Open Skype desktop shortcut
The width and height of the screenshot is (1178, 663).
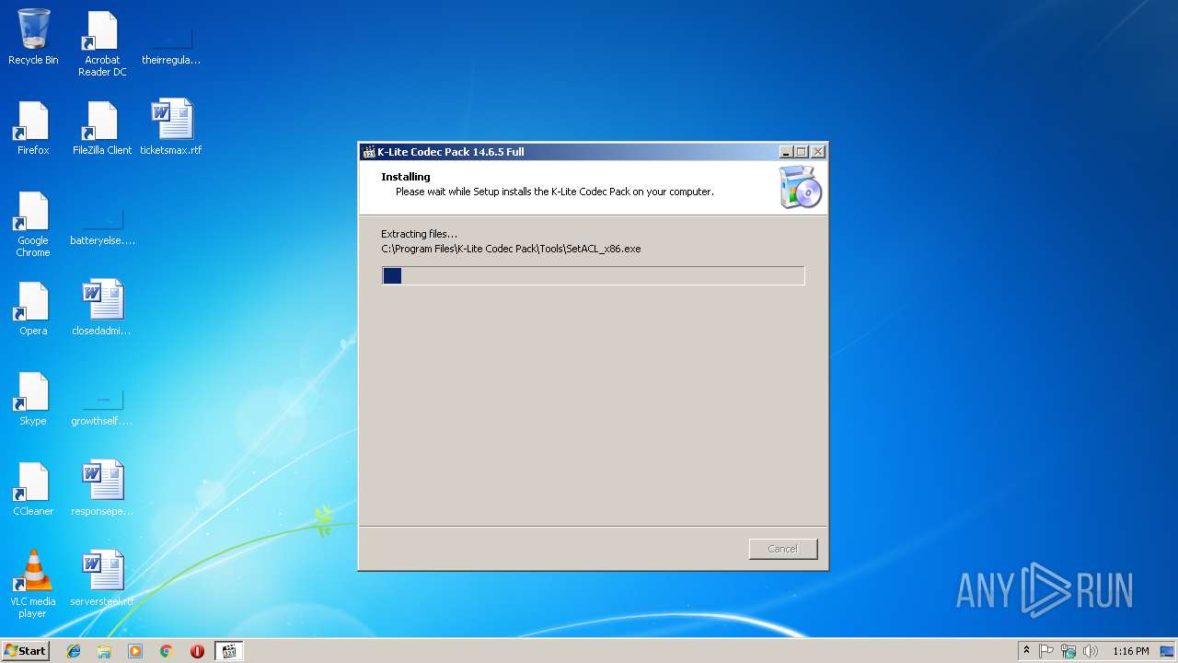(33, 399)
